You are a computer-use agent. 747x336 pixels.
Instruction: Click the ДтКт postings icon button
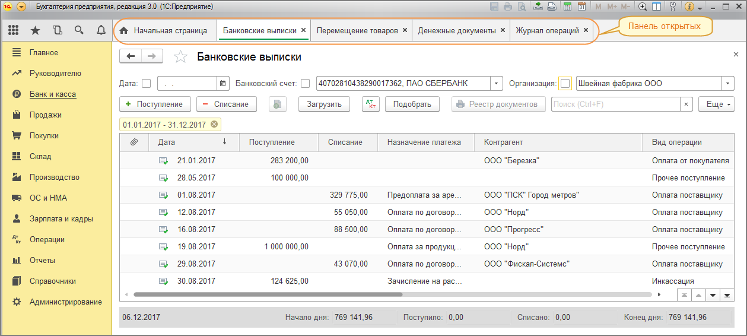pos(371,104)
